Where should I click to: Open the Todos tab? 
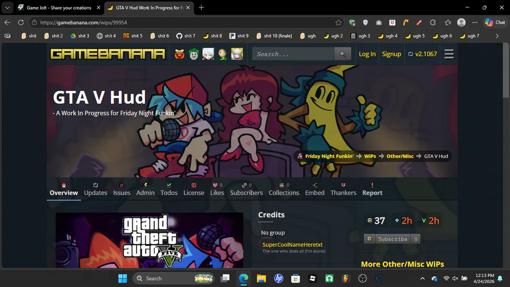169,189
